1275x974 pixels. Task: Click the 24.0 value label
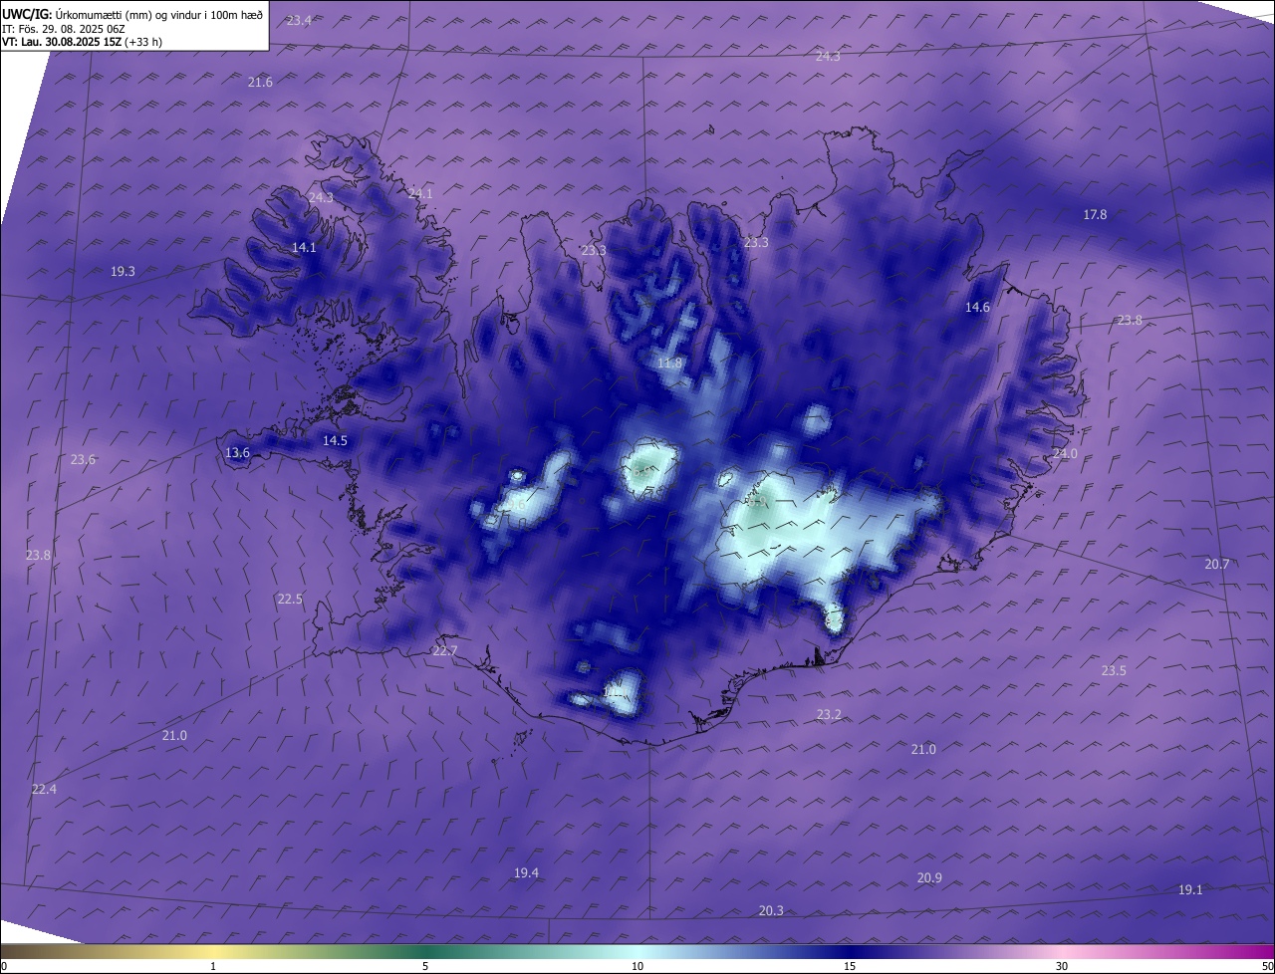click(x=1065, y=454)
